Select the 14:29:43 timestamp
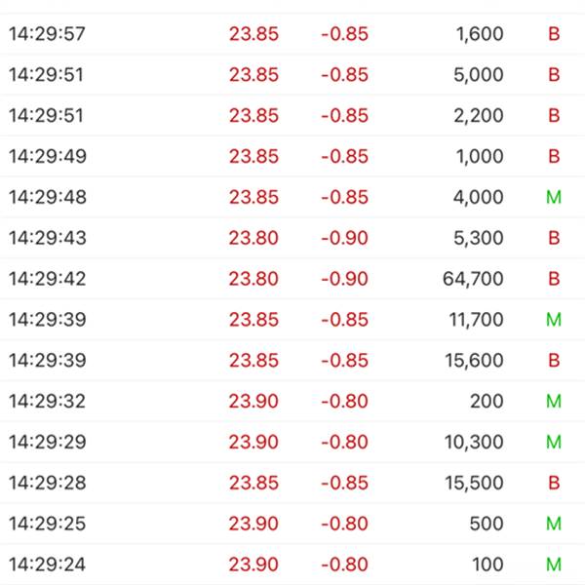585x585 pixels. (x=47, y=238)
